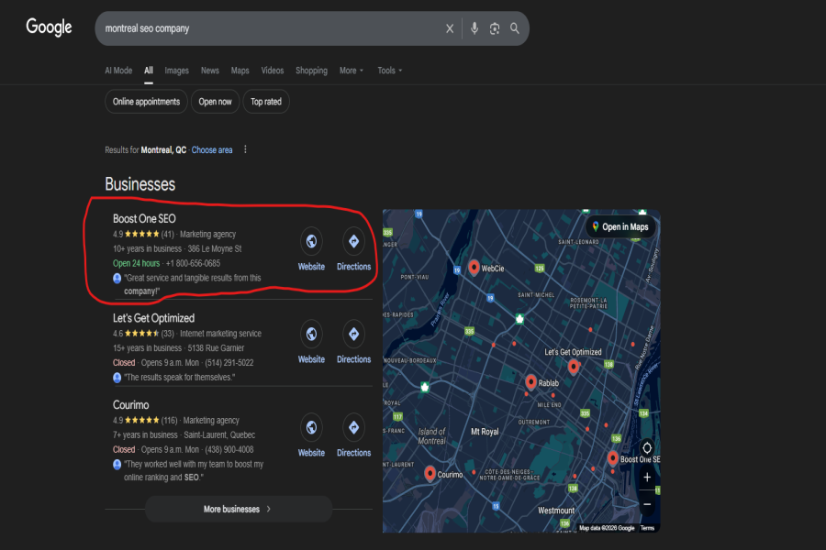This screenshot has height=550, width=826.
Task: Open the Boost One SEO business listing
Action: point(144,218)
